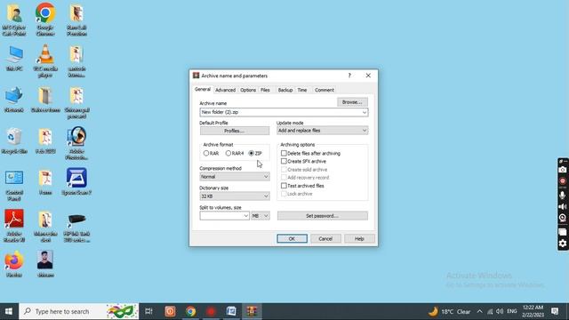Click Cancel button
Viewport: 569px width, 320px height.
click(x=325, y=239)
